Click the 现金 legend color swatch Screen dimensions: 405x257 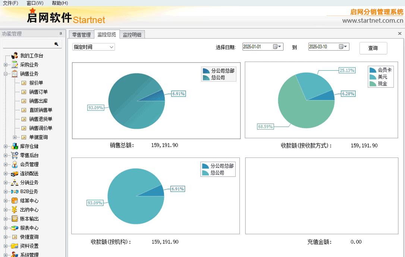coord(373,84)
